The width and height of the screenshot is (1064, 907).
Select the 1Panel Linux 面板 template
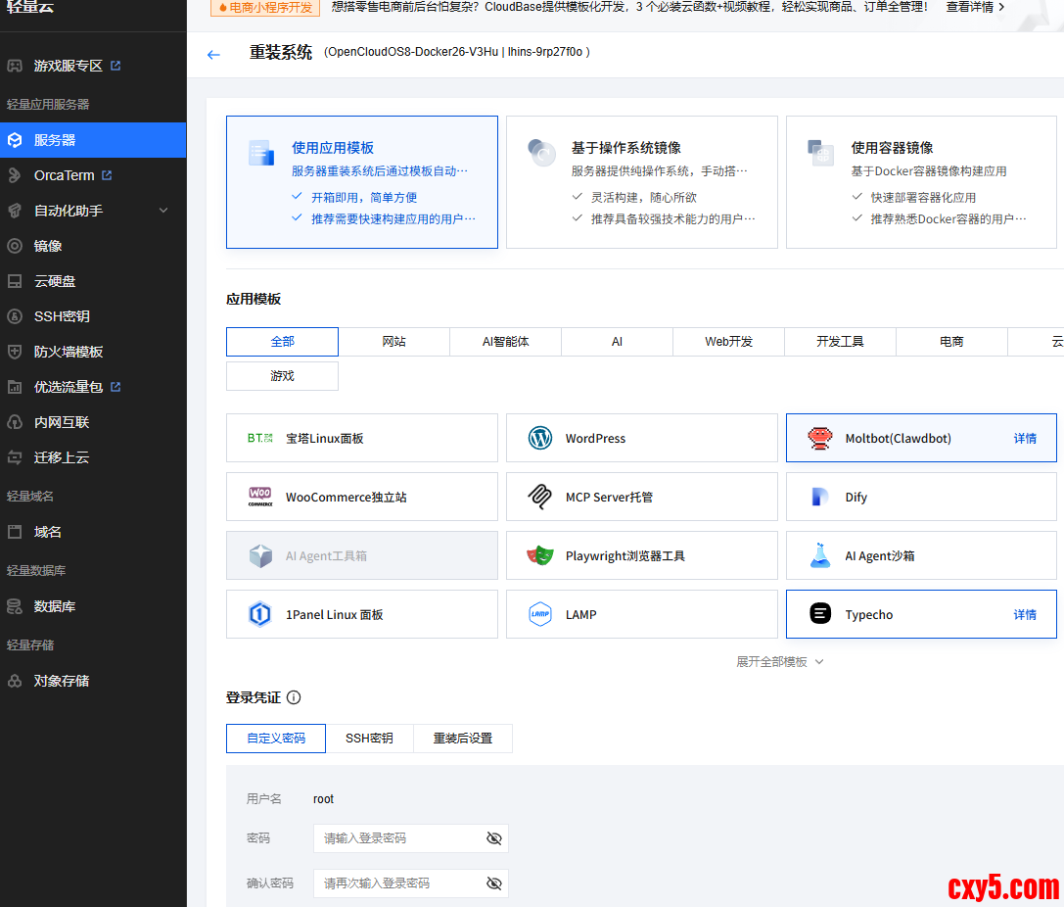[361, 614]
